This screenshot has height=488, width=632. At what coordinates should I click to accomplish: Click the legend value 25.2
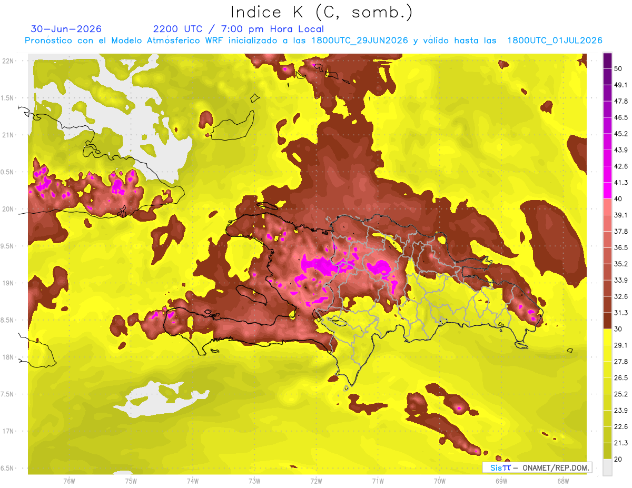[x=621, y=394]
